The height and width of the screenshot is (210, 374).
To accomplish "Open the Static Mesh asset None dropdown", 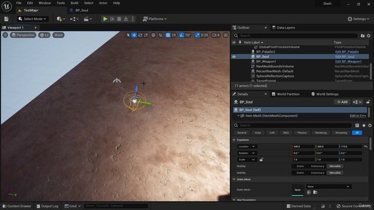I will 328,187.
